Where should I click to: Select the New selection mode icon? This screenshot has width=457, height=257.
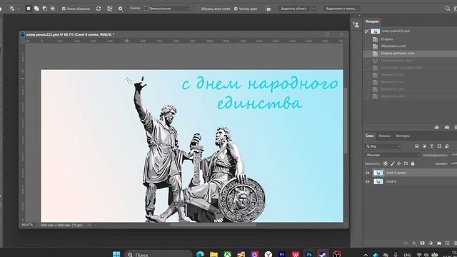click(x=29, y=9)
